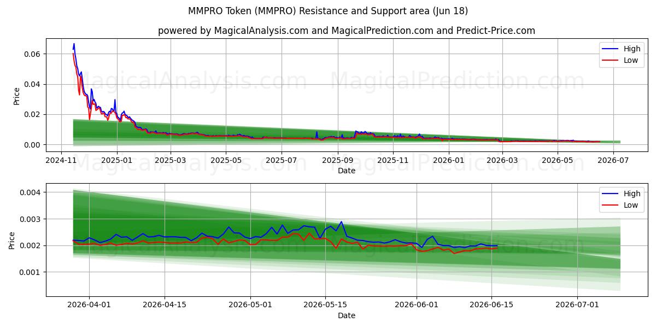Click the '2025-11' date label on the top chart
This screenshot has height=328, width=656.
point(393,160)
